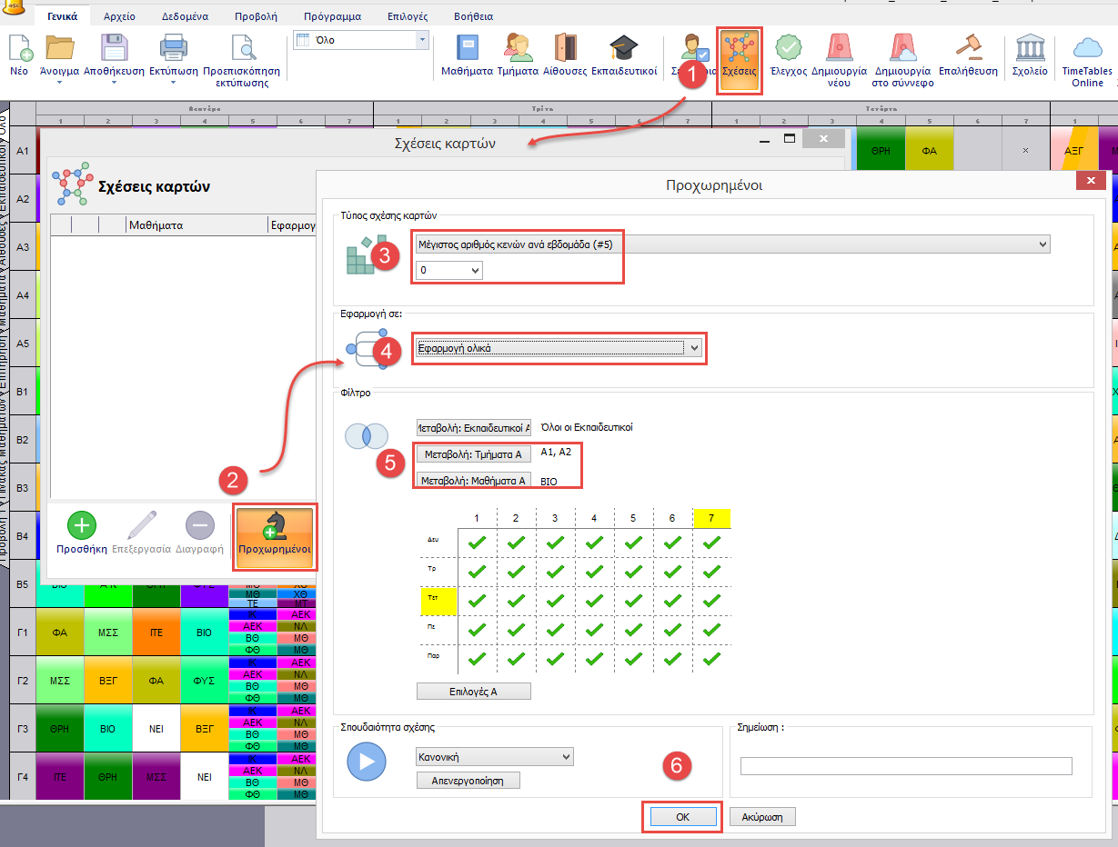Click the Σημείωση note text field

(x=905, y=766)
